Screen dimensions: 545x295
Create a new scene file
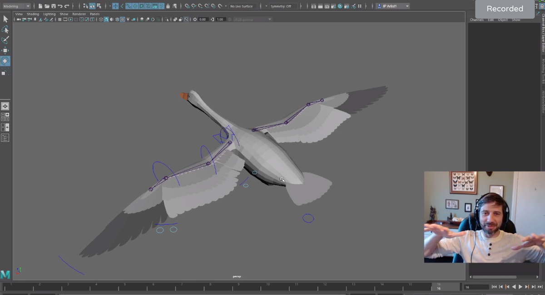(x=40, y=6)
